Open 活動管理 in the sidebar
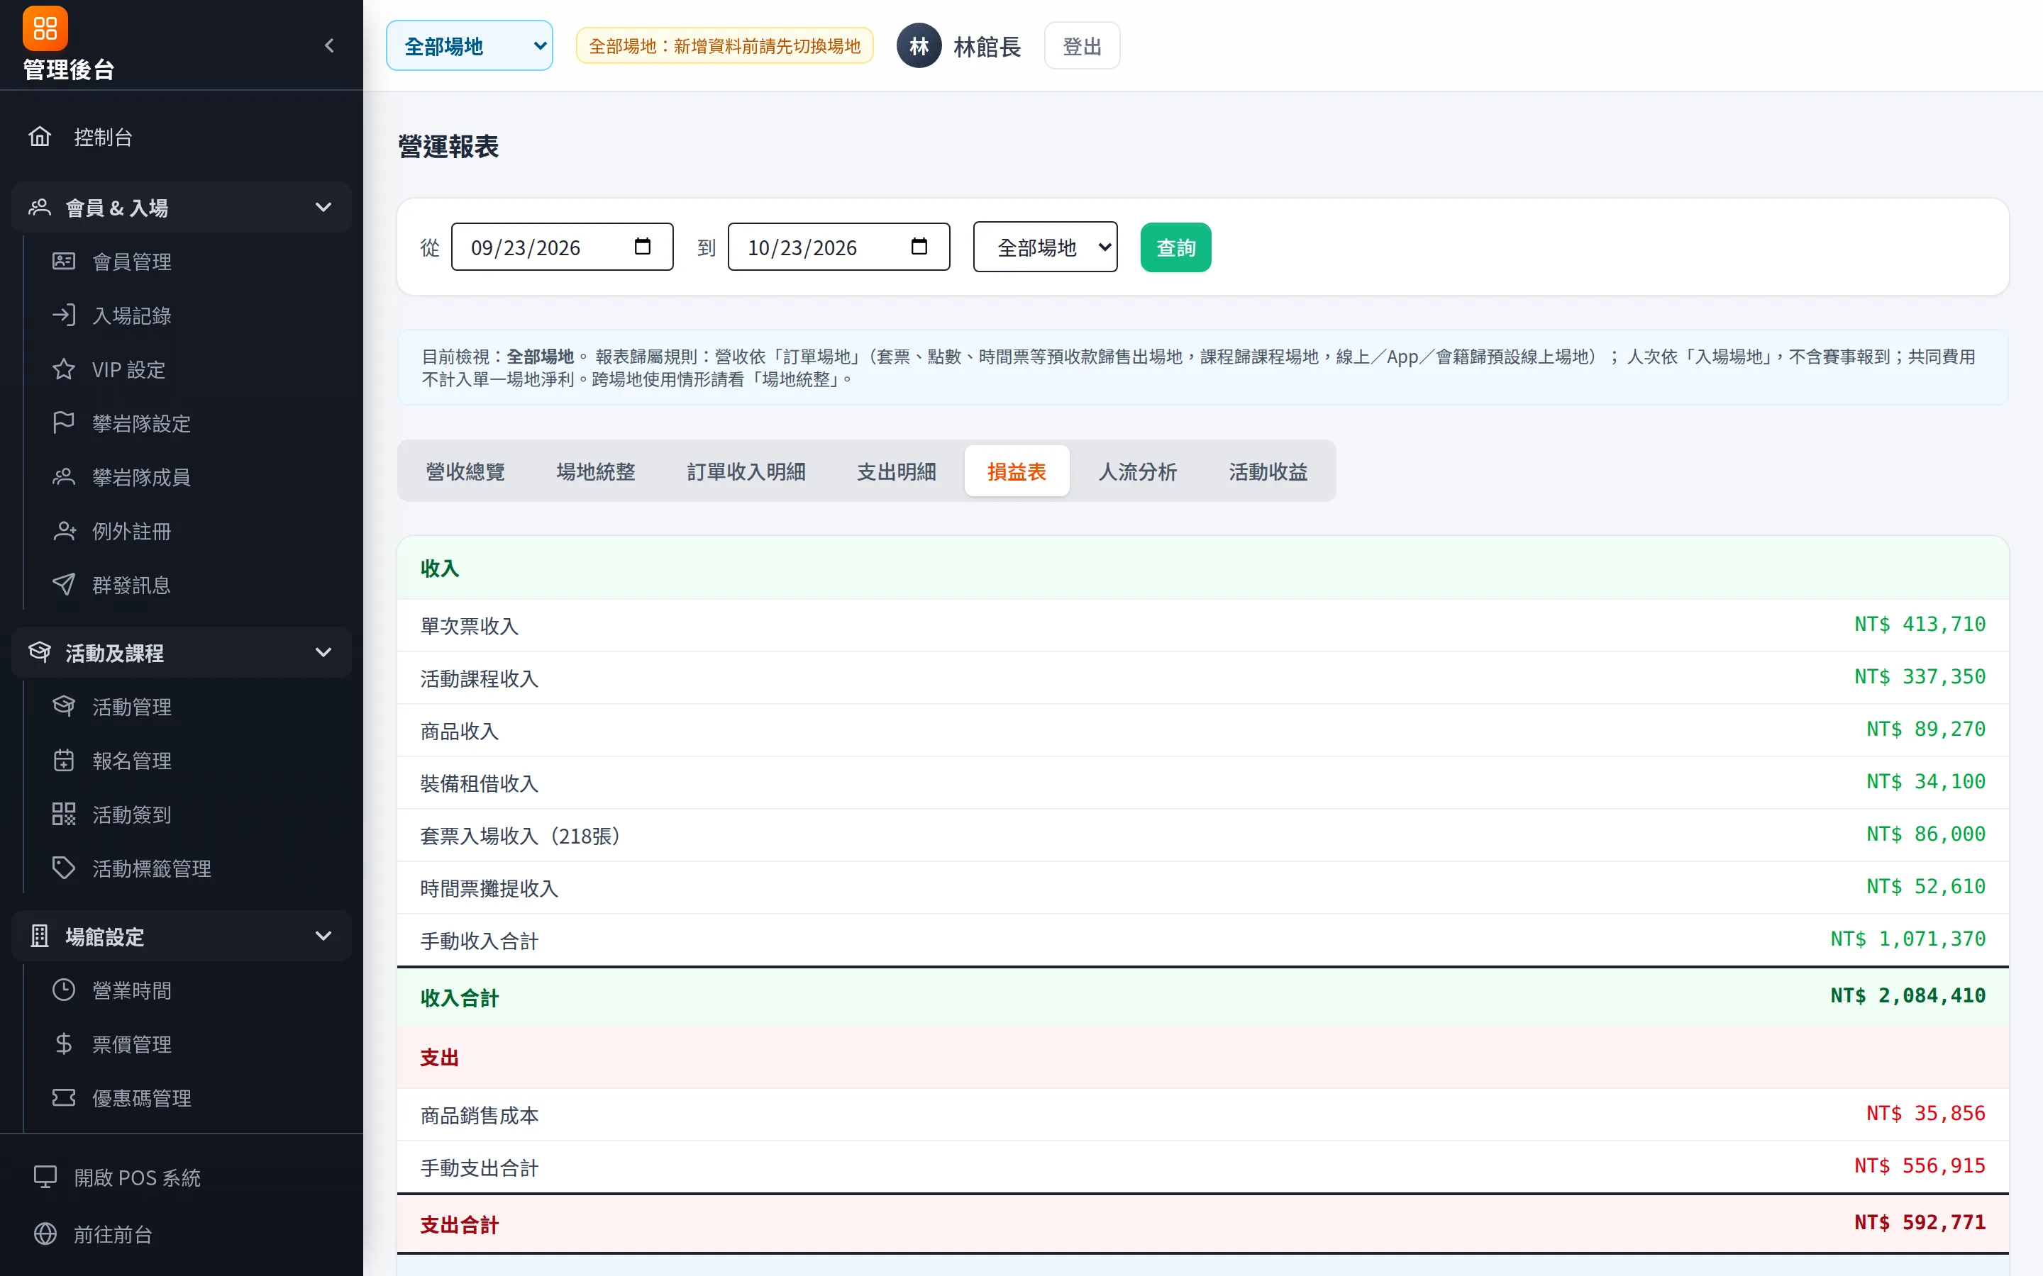The height and width of the screenshot is (1276, 2043). click(182, 706)
